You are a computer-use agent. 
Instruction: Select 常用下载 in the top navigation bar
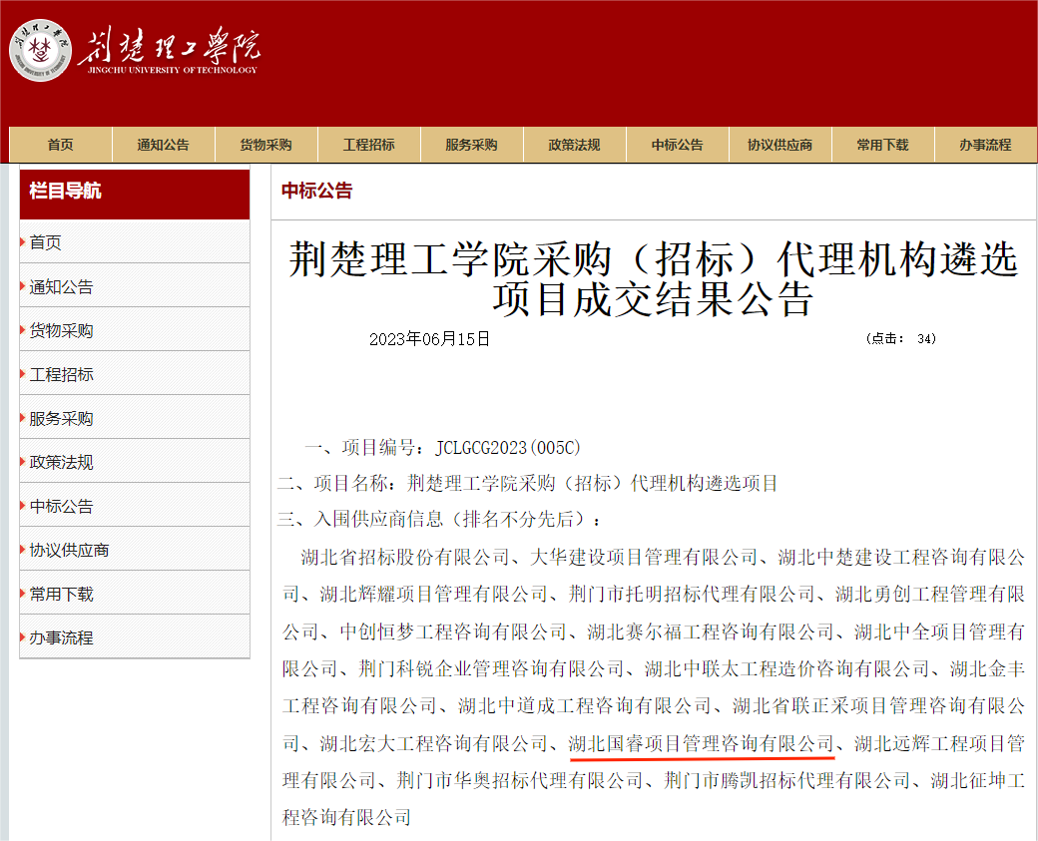[x=883, y=145]
